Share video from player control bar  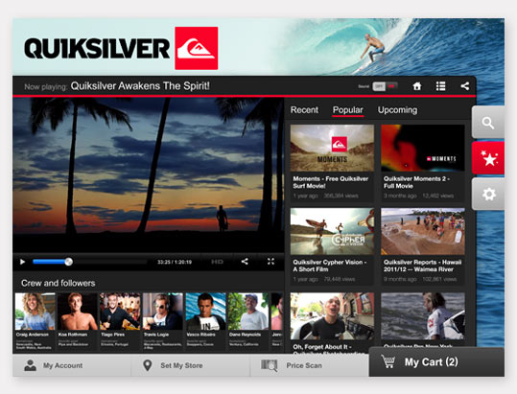tap(245, 262)
